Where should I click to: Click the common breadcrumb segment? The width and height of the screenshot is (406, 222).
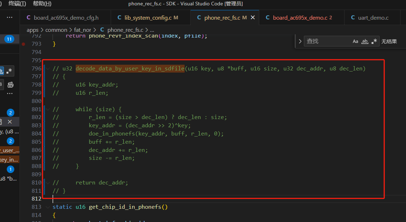click(x=56, y=30)
